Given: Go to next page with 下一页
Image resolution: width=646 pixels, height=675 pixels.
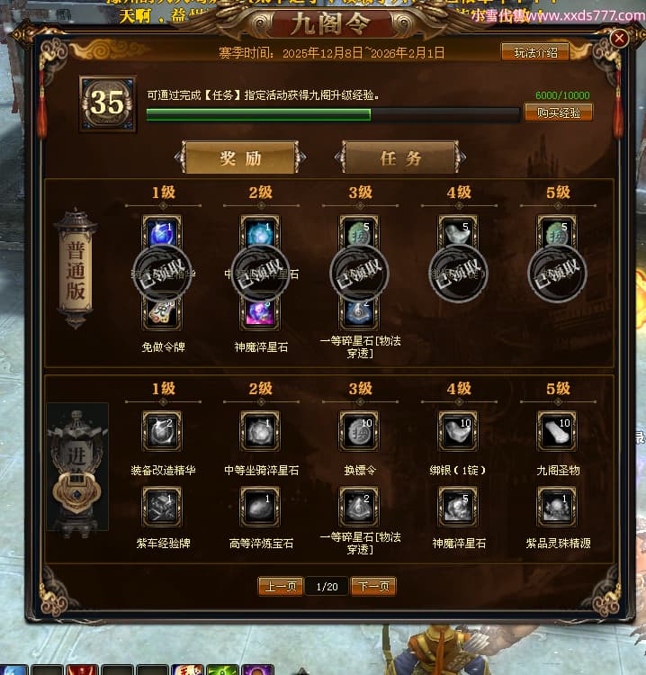Looking at the screenshot, I should 373,586.
